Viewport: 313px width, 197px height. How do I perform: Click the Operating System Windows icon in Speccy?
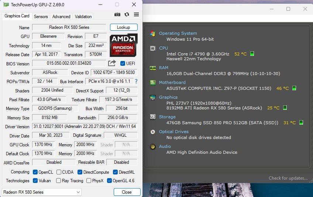pos(153,33)
